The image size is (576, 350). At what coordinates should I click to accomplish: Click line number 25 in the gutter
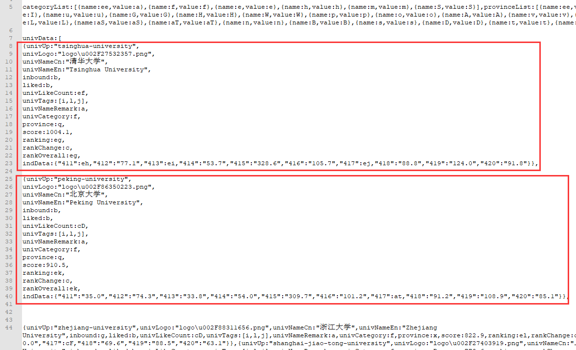(x=9, y=179)
